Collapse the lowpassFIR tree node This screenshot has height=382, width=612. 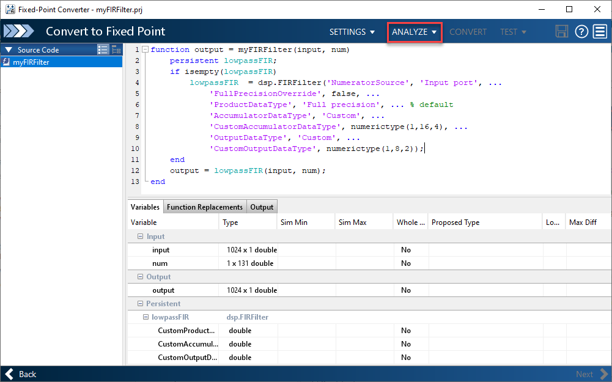[146, 317]
